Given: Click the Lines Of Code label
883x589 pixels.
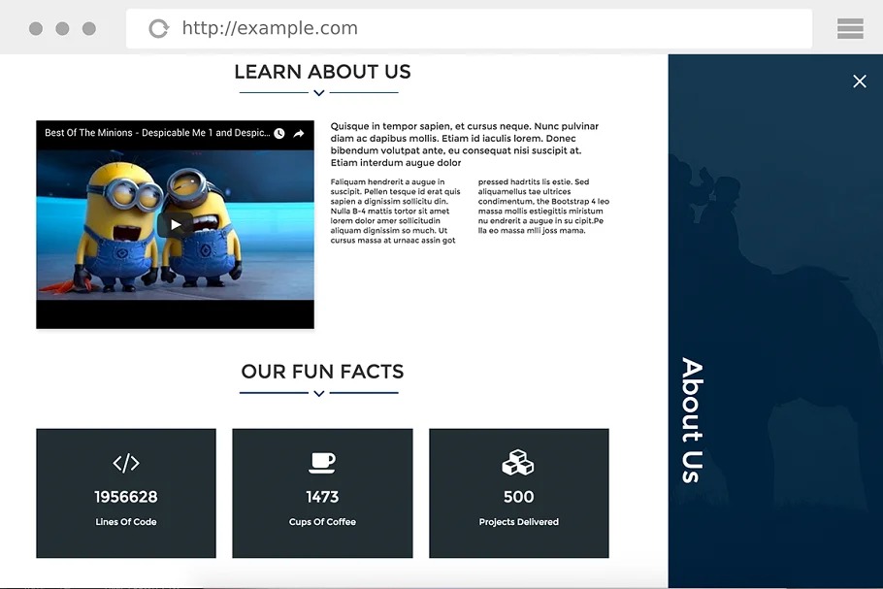Looking at the screenshot, I should [126, 522].
